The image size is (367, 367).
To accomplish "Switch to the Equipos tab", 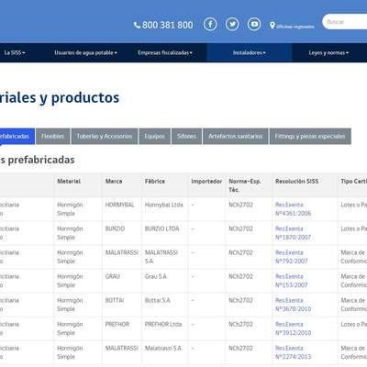I will [x=155, y=136].
